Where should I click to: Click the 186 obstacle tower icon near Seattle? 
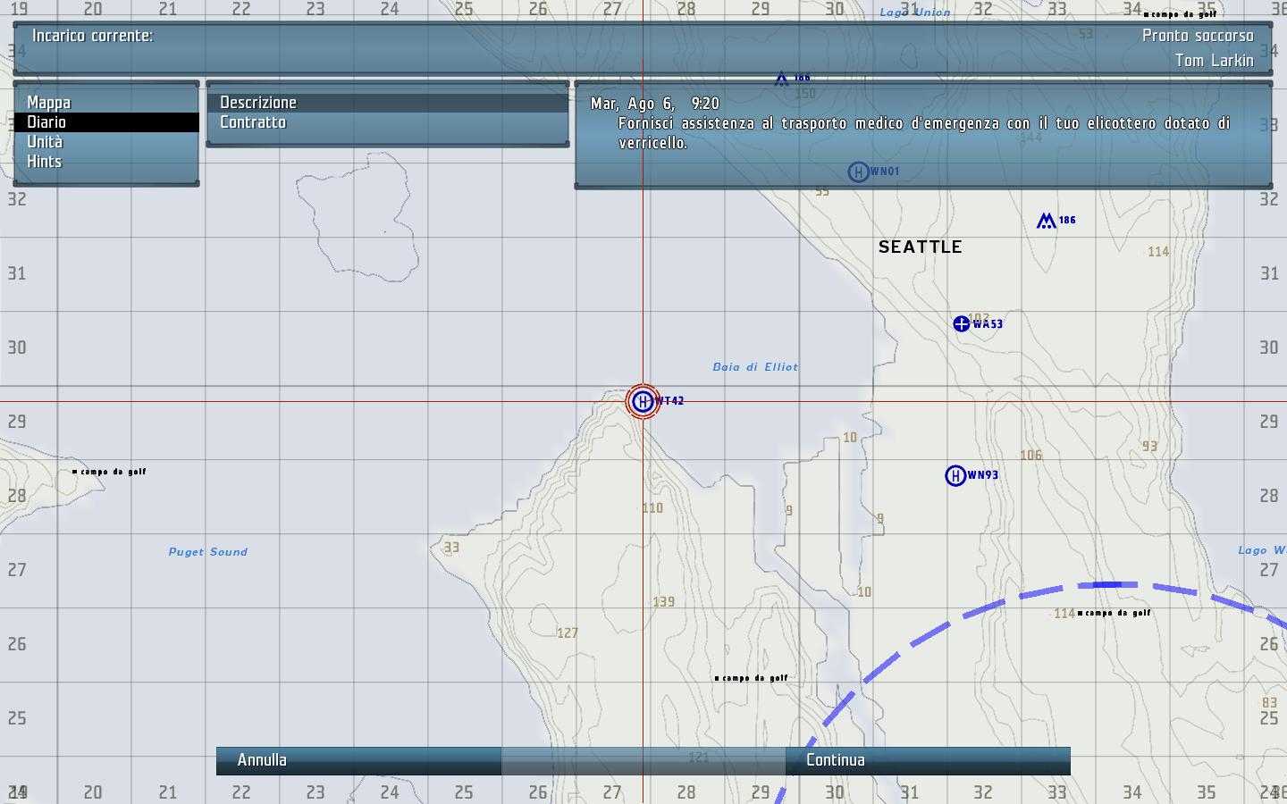point(1046,220)
